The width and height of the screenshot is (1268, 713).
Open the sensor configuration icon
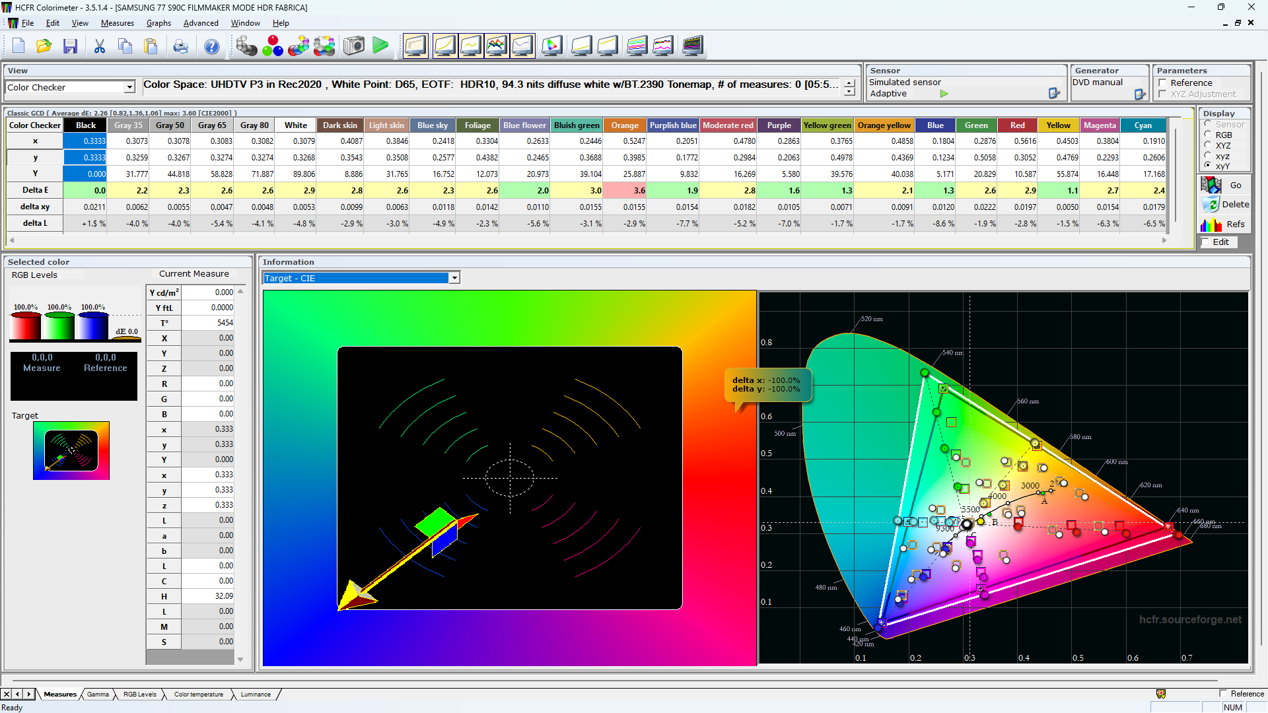pyautogui.click(x=1054, y=94)
